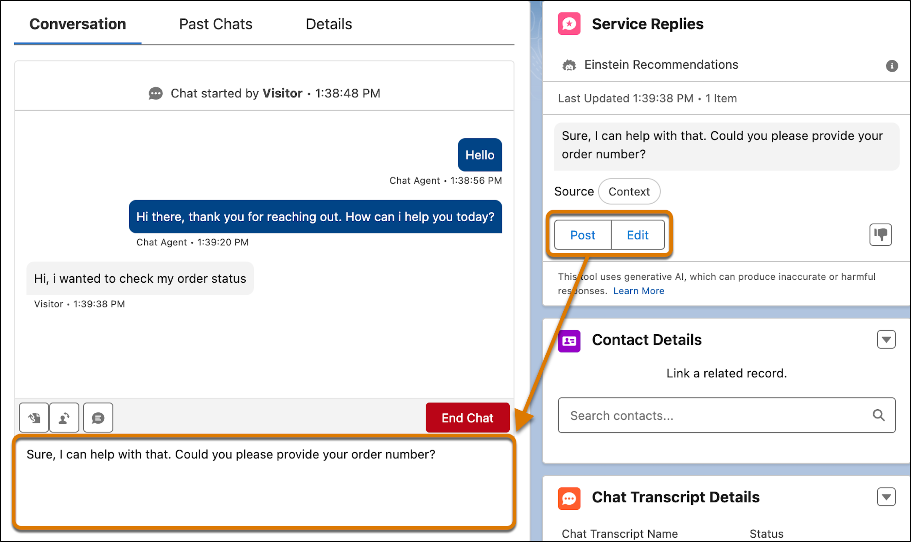Image resolution: width=911 pixels, height=542 pixels.
Task: Post the recommended Einstein reply
Action: click(x=583, y=235)
